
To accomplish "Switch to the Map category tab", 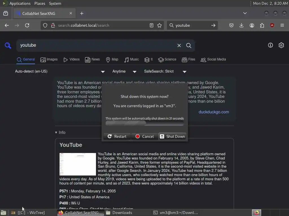I will (x=112, y=60).
